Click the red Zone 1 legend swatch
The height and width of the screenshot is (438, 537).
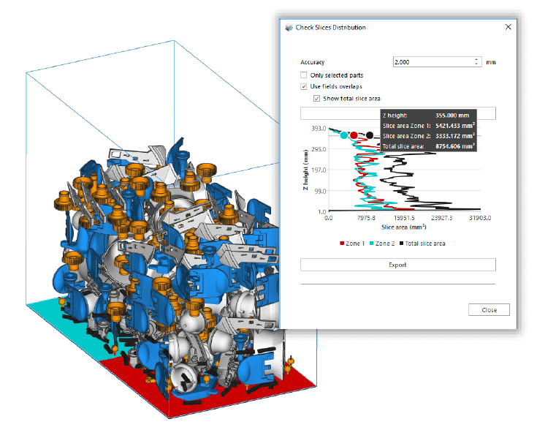click(341, 243)
